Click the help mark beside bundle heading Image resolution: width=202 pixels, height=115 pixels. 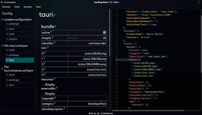click(x=56, y=26)
